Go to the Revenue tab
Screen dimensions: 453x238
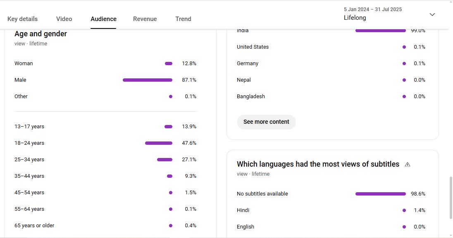145,19
